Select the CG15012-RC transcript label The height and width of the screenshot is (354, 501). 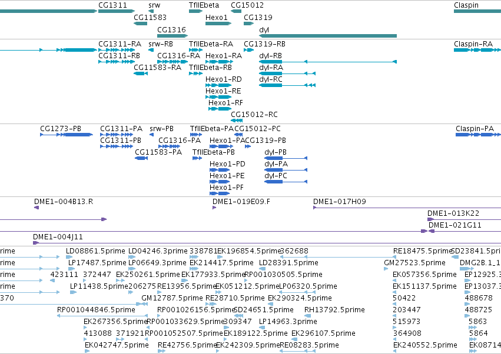(254, 114)
